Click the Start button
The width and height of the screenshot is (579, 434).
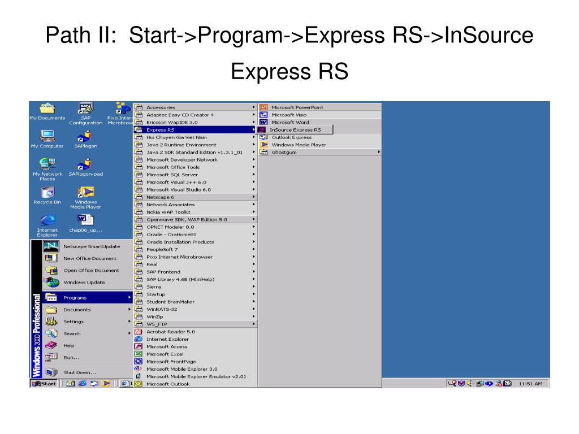point(44,384)
